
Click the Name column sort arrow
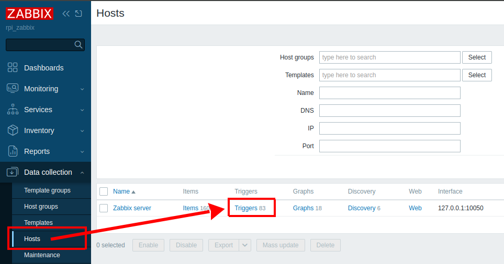133,192
